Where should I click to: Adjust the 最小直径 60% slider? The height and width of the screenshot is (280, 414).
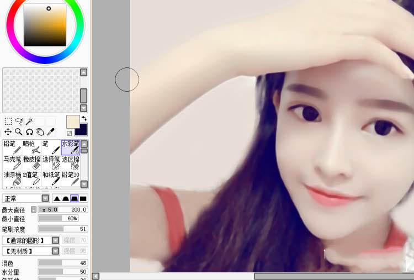(58, 219)
